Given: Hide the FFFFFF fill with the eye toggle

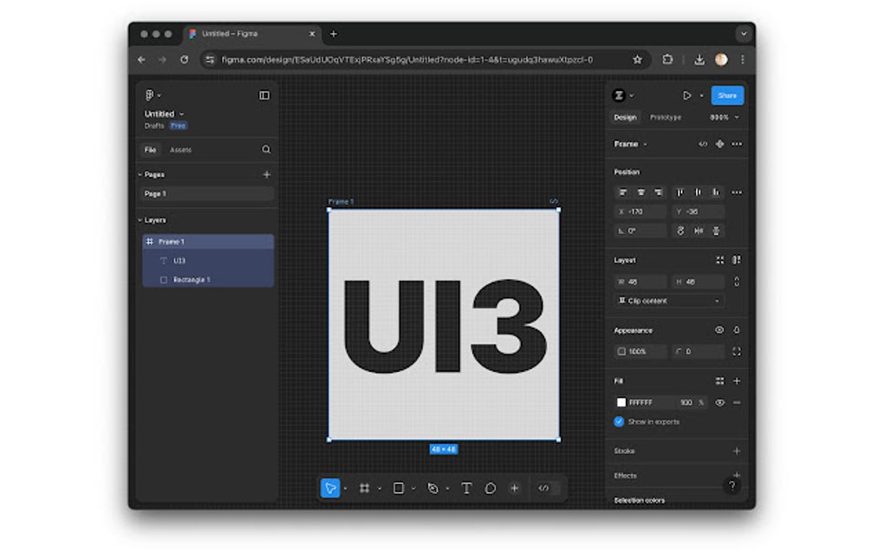Looking at the screenshot, I should tap(722, 402).
